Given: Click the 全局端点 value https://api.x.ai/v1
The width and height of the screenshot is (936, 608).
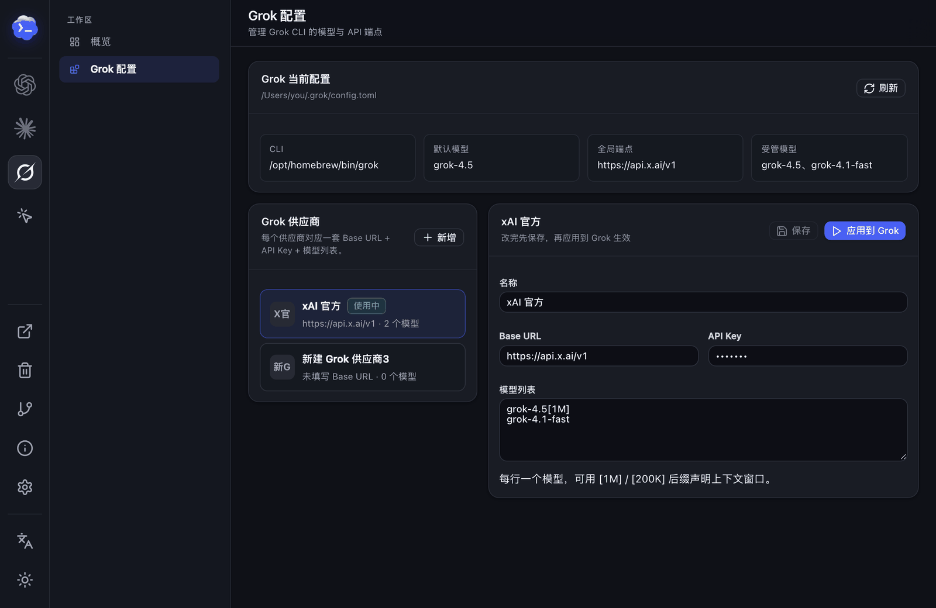Looking at the screenshot, I should coord(636,165).
